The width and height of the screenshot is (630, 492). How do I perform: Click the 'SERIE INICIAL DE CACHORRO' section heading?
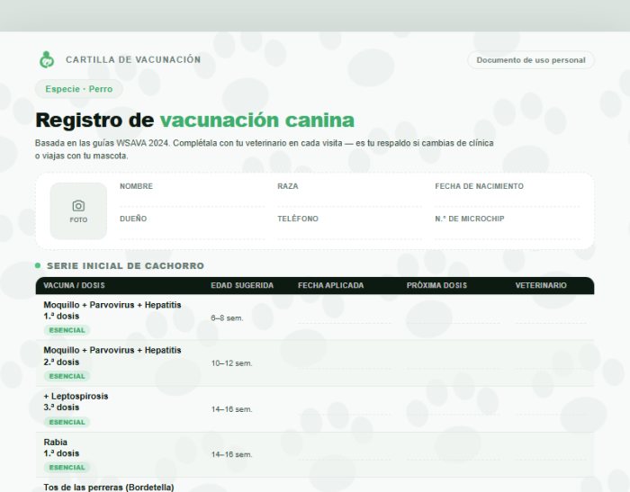pos(125,266)
